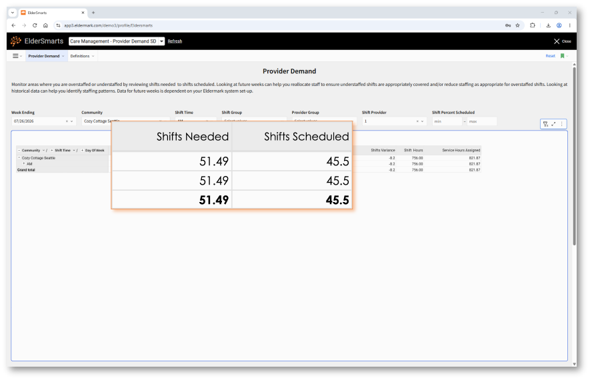This screenshot has width=590, height=380.
Task: Open the browser downloads icon
Action: coord(548,25)
